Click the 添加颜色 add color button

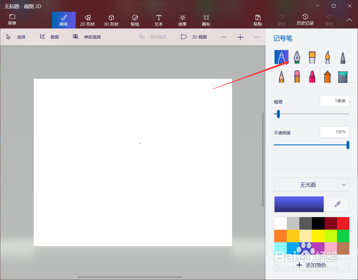(312, 265)
